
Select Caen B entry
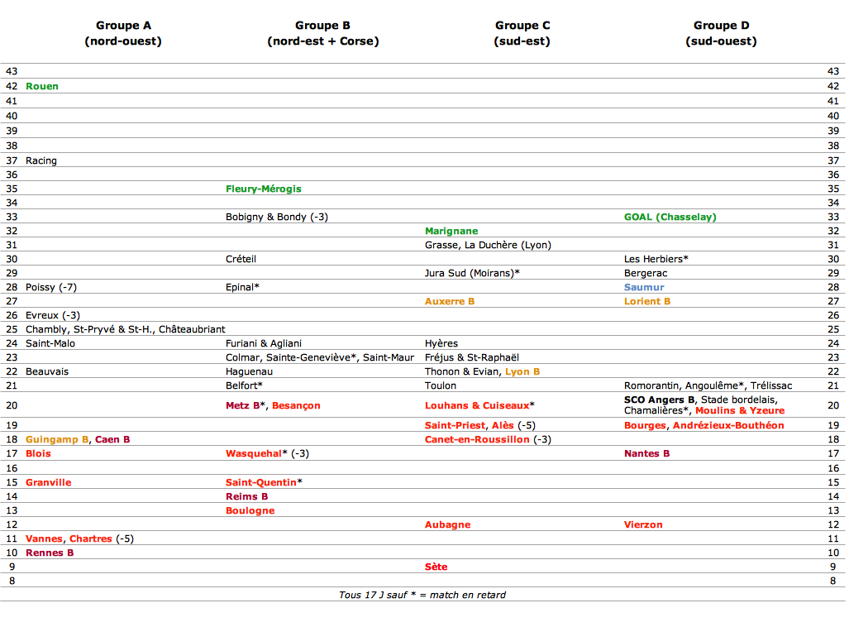tap(112, 439)
